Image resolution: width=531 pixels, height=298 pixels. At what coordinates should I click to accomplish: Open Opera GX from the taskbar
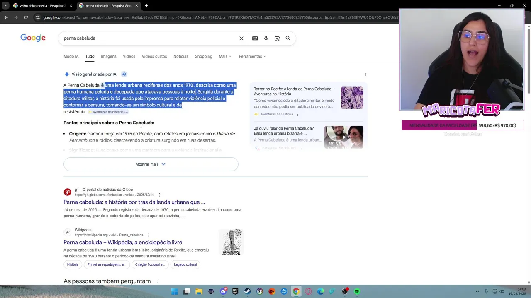tap(308, 291)
